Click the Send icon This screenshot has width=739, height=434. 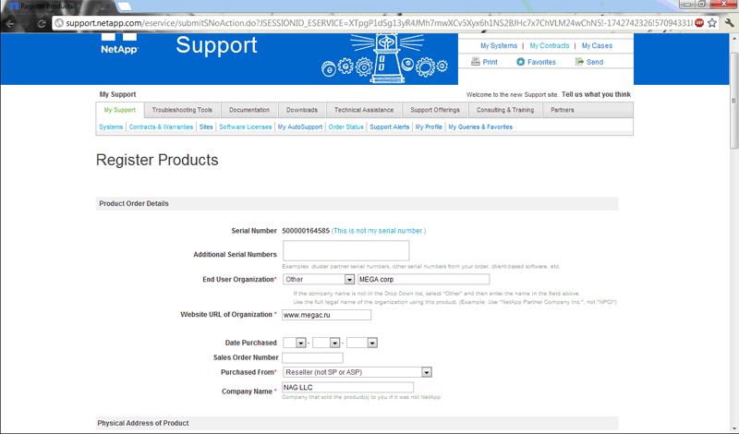[x=579, y=62]
